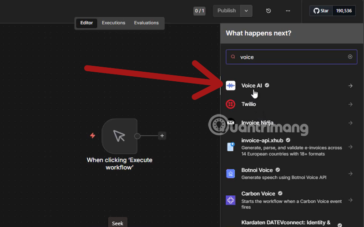Clear the search field with the X icon
The image size is (364, 227).
(x=350, y=57)
